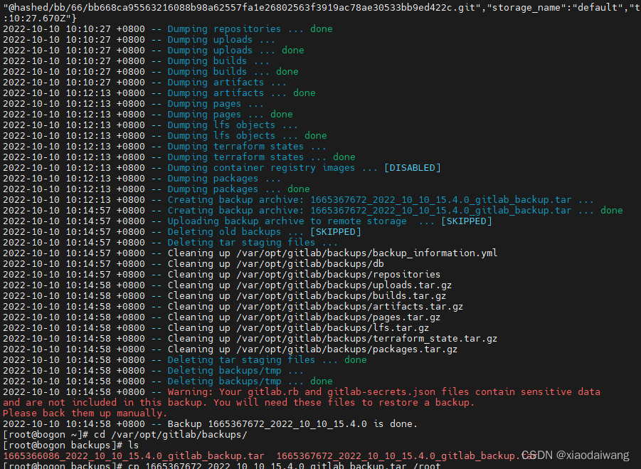
Task: Click the 'Deleting old backups' text
Action: (224, 232)
